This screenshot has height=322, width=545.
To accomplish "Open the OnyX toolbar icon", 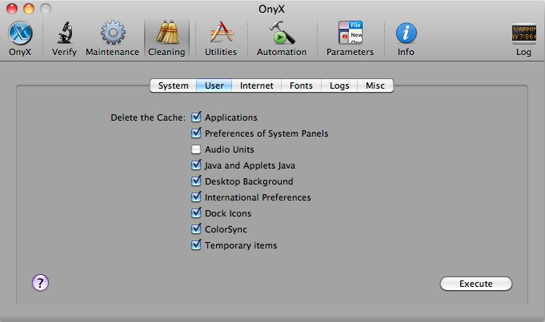I will (20, 34).
